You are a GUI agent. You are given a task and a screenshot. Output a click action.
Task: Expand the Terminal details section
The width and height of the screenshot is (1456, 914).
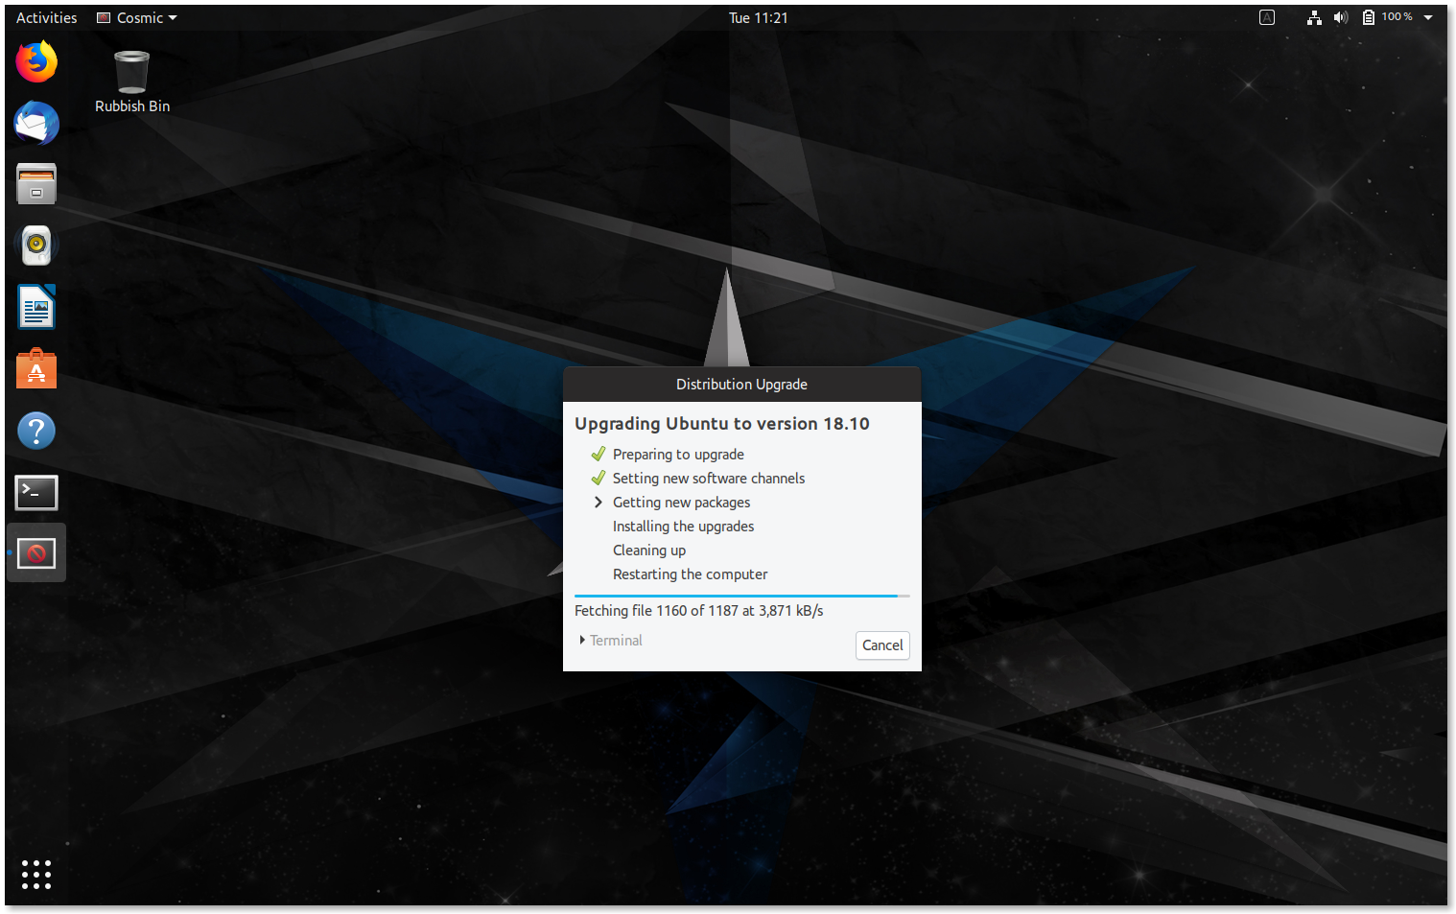tap(611, 640)
